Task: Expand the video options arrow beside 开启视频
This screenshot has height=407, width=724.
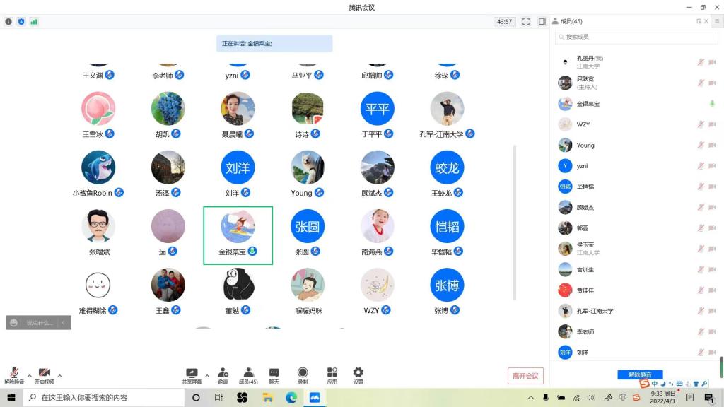Action: pos(59,375)
